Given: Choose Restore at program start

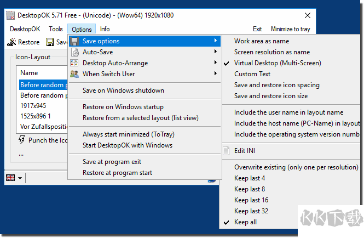Looking at the screenshot, I should tap(145, 173).
